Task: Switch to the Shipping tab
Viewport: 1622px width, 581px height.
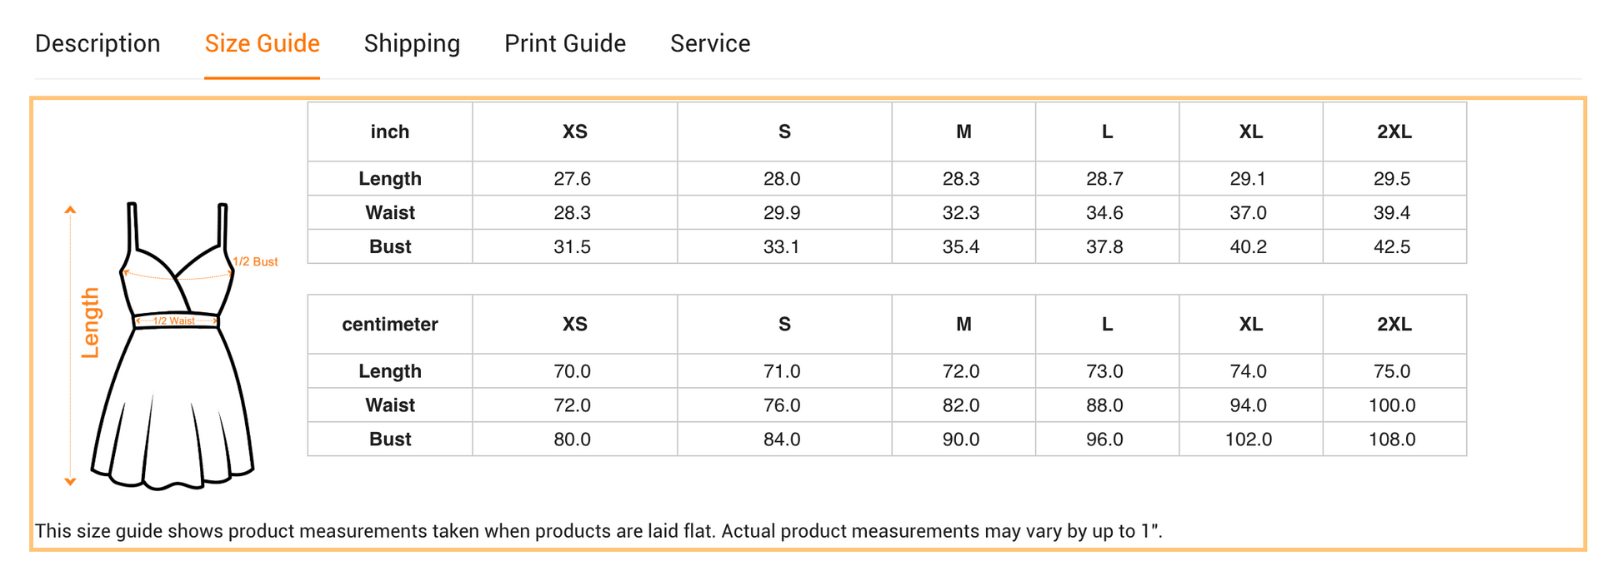Action: pos(412,43)
